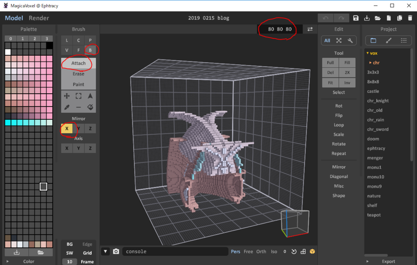The height and width of the screenshot is (265, 417).
Task: Open the castle model from list
Action: (373, 91)
